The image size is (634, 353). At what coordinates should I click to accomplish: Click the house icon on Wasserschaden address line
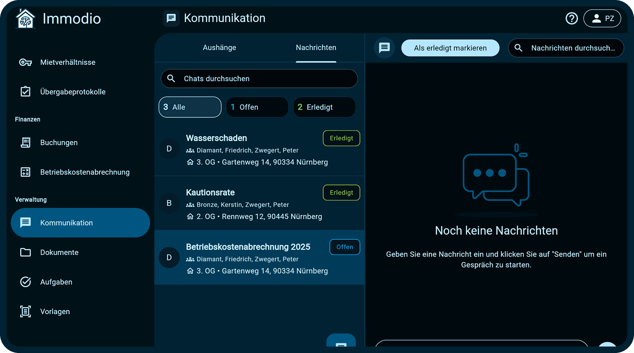tap(190, 162)
